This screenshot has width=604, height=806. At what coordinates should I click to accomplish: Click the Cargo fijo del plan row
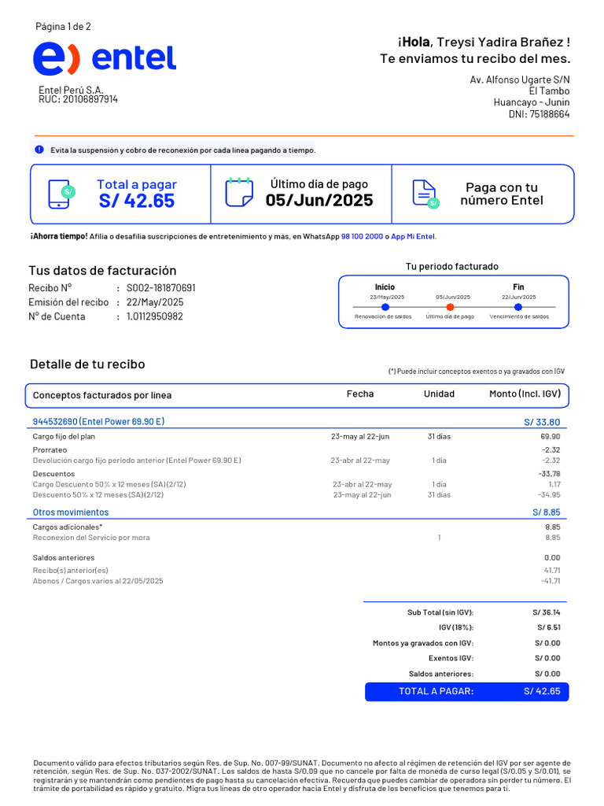coord(296,436)
